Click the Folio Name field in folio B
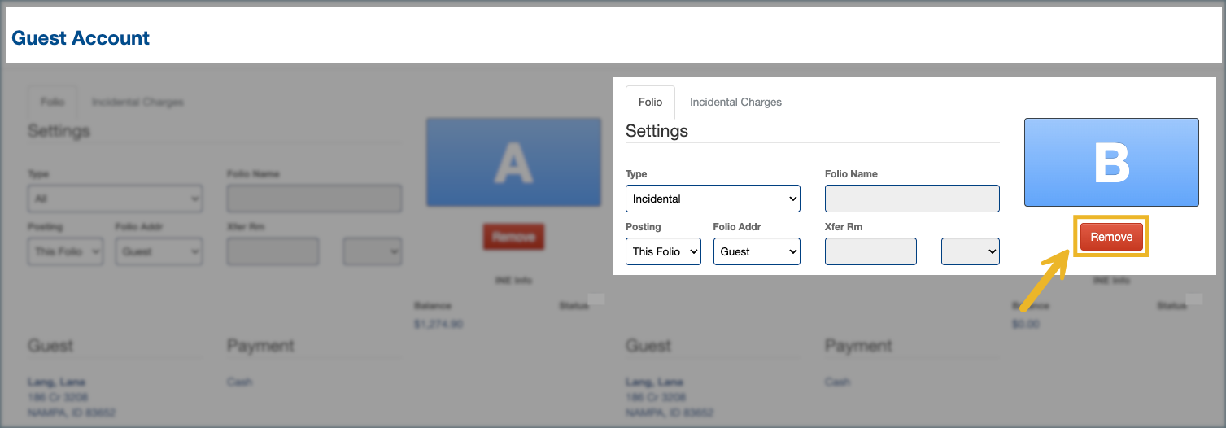 (x=912, y=199)
